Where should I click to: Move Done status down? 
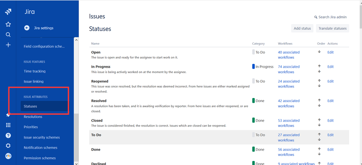coord(319,154)
